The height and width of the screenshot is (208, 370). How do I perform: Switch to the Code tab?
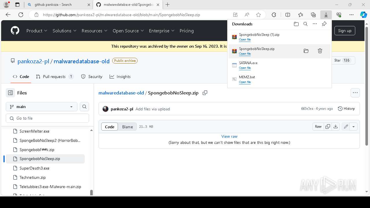(x=21, y=77)
